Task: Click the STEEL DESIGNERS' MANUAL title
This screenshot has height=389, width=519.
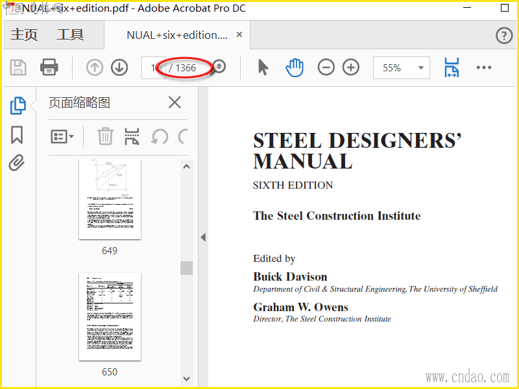Action: pos(357,151)
